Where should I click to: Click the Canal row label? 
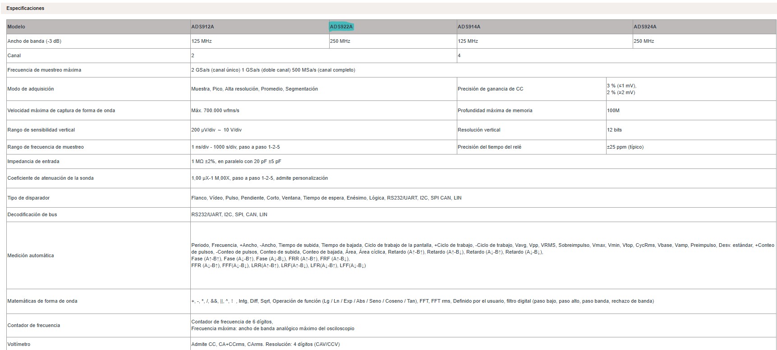click(x=14, y=55)
